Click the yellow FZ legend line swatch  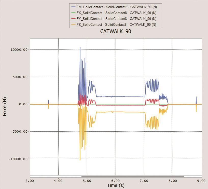[x=73, y=24]
